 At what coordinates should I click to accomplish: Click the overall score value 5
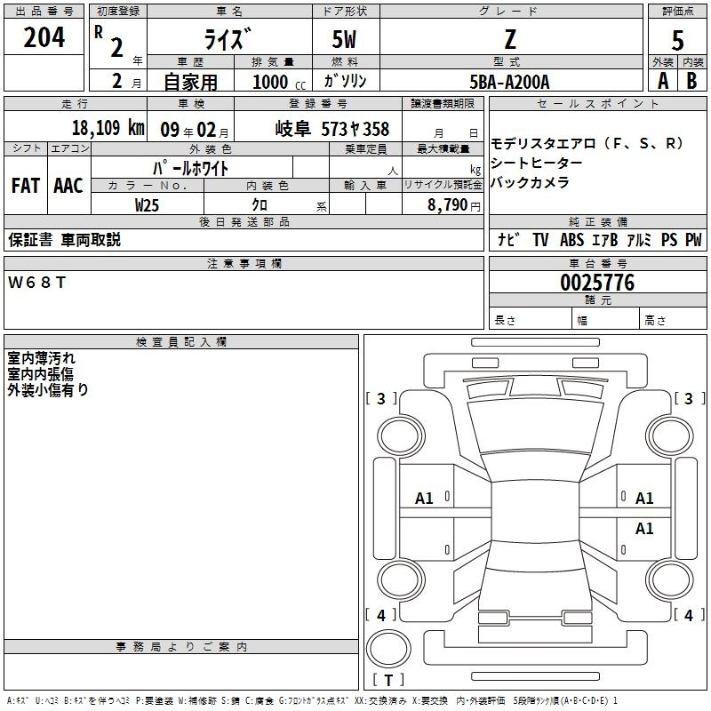pyautogui.click(x=678, y=41)
